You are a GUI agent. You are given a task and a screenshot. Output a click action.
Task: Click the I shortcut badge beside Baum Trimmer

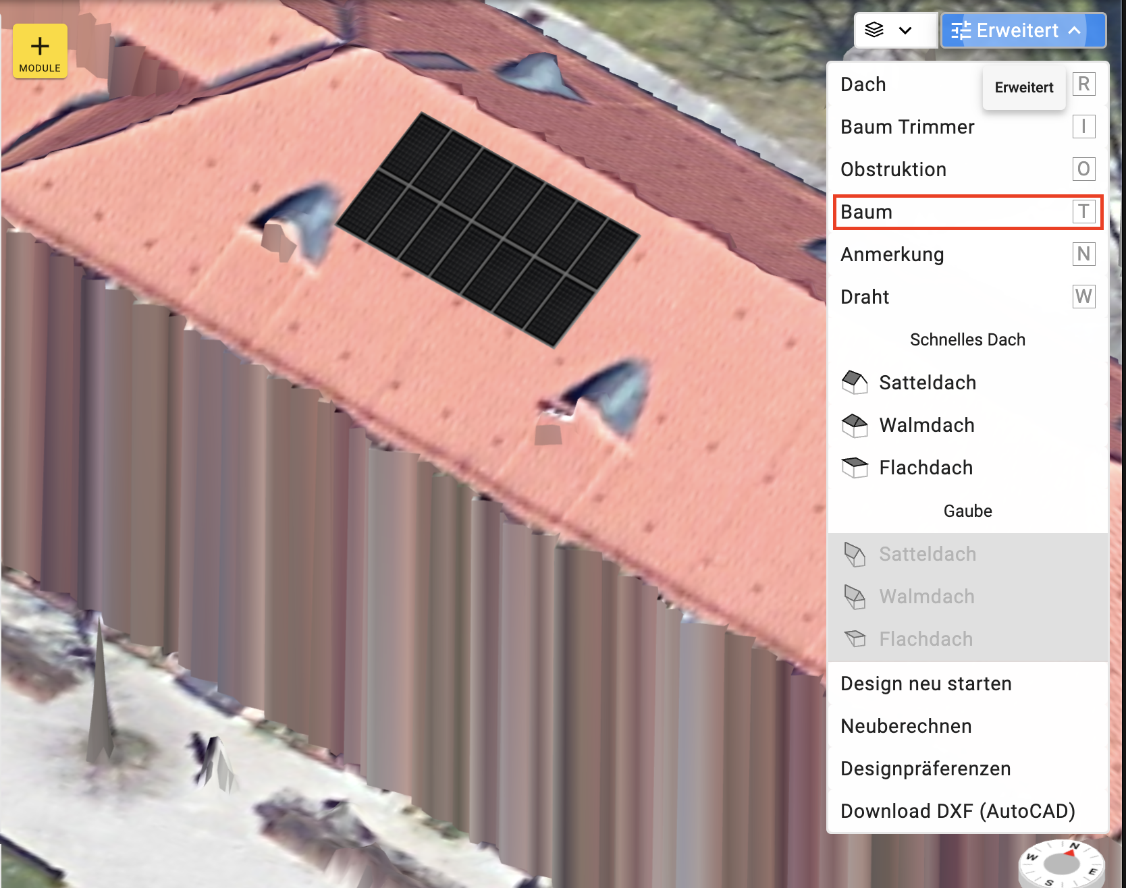point(1083,127)
